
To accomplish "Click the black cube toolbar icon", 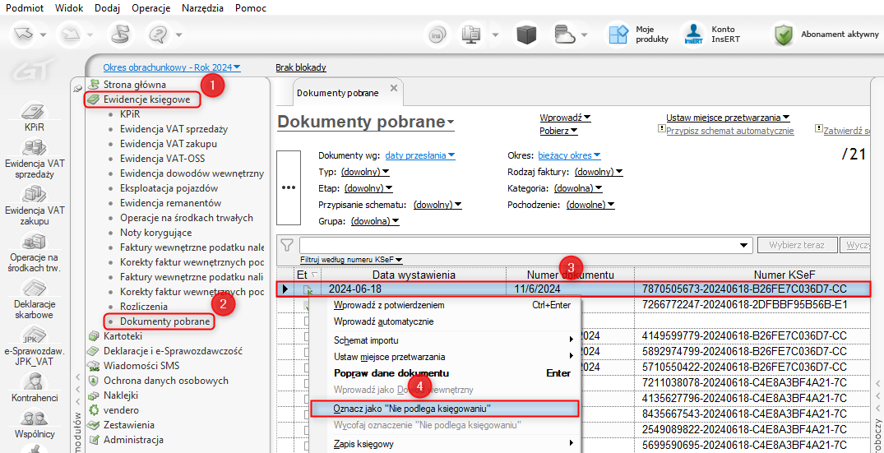I will (x=526, y=35).
